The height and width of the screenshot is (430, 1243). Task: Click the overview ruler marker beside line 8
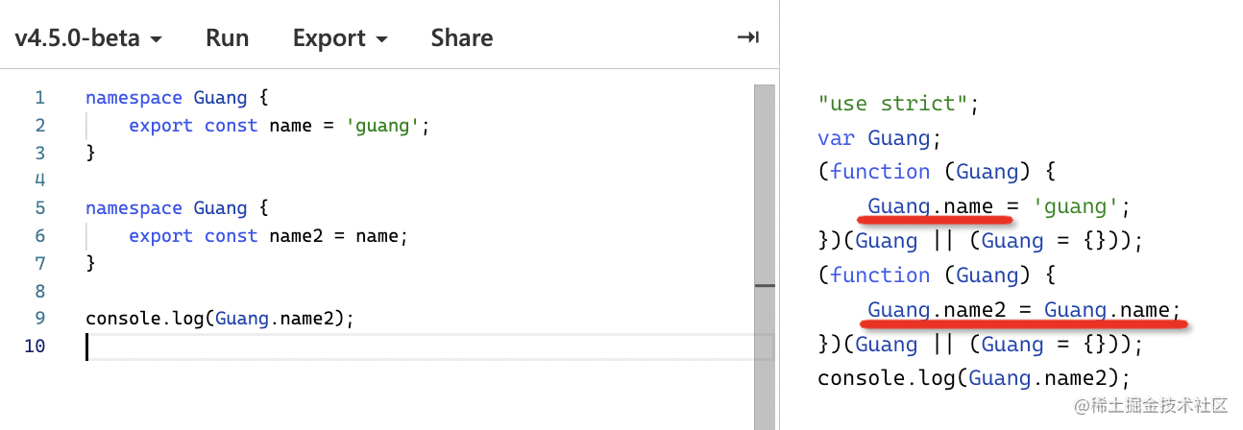[x=764, y=286]
